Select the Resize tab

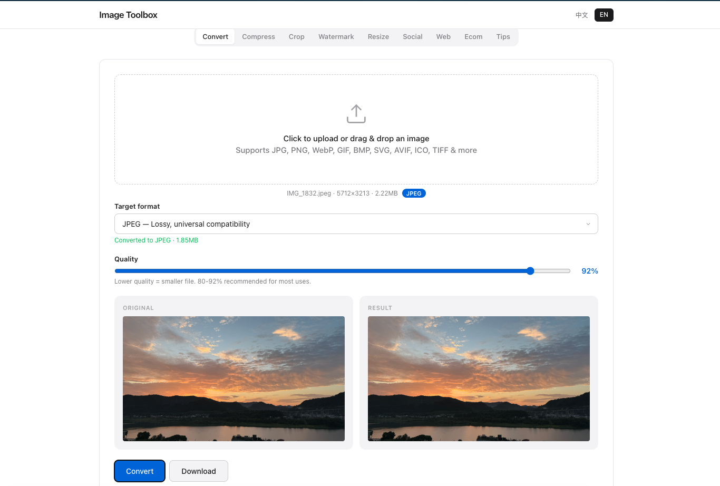pos(378,37)
